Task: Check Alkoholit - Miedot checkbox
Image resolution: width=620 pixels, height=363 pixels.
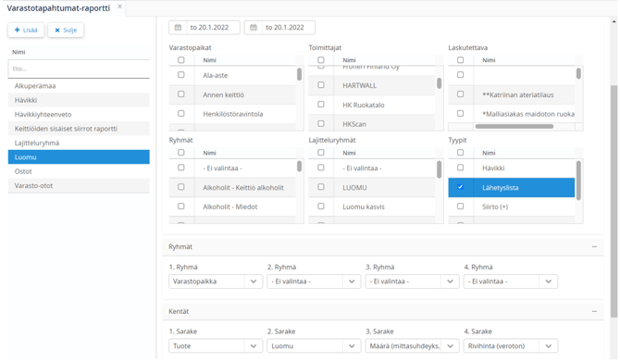Action: [x=181, y=207]
